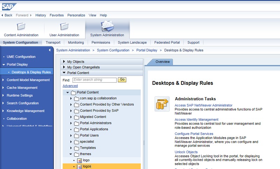Click the panel splitter grip handle
The height and width of the screenshot is (169, 280).
click(144, 143)
